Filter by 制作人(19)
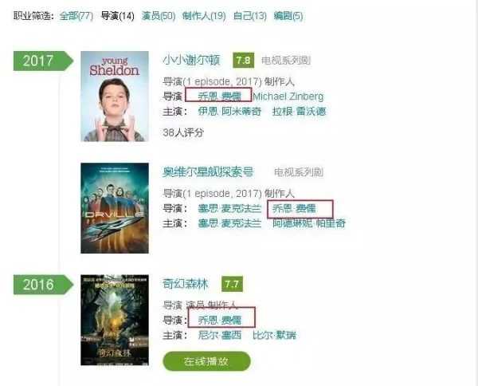The height and width of the screenshot is (386, 478). point(204,16)
